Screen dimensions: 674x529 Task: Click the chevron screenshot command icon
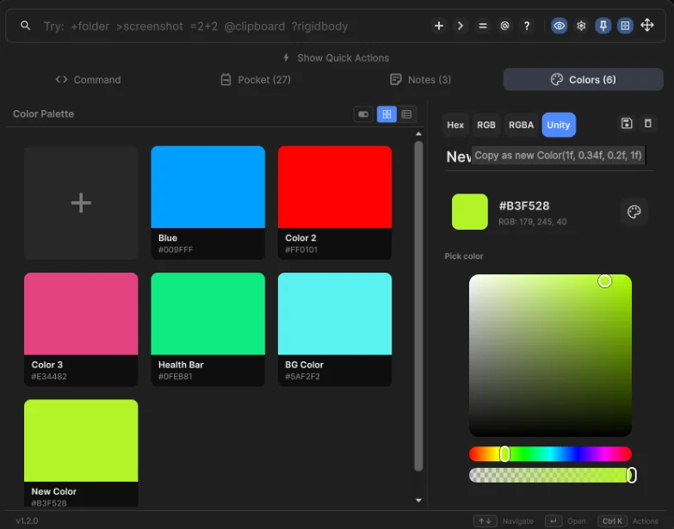461,26
